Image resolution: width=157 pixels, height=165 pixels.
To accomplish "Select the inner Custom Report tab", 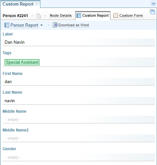I will [96, 15].
